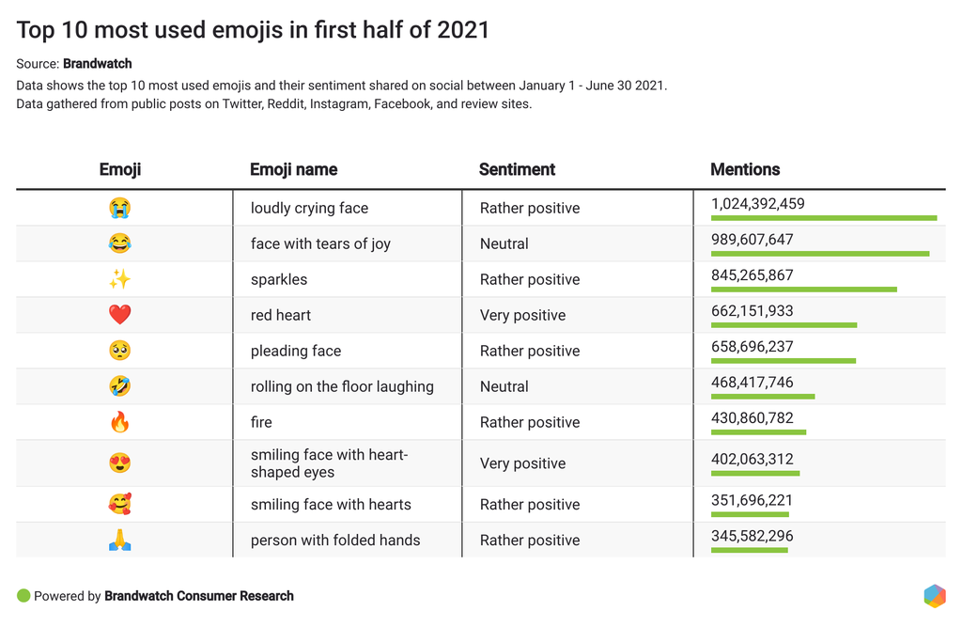This screenshot has height=627, width=962.
Task: Select the sparkles emoji
Action: (x=119, y=279)
